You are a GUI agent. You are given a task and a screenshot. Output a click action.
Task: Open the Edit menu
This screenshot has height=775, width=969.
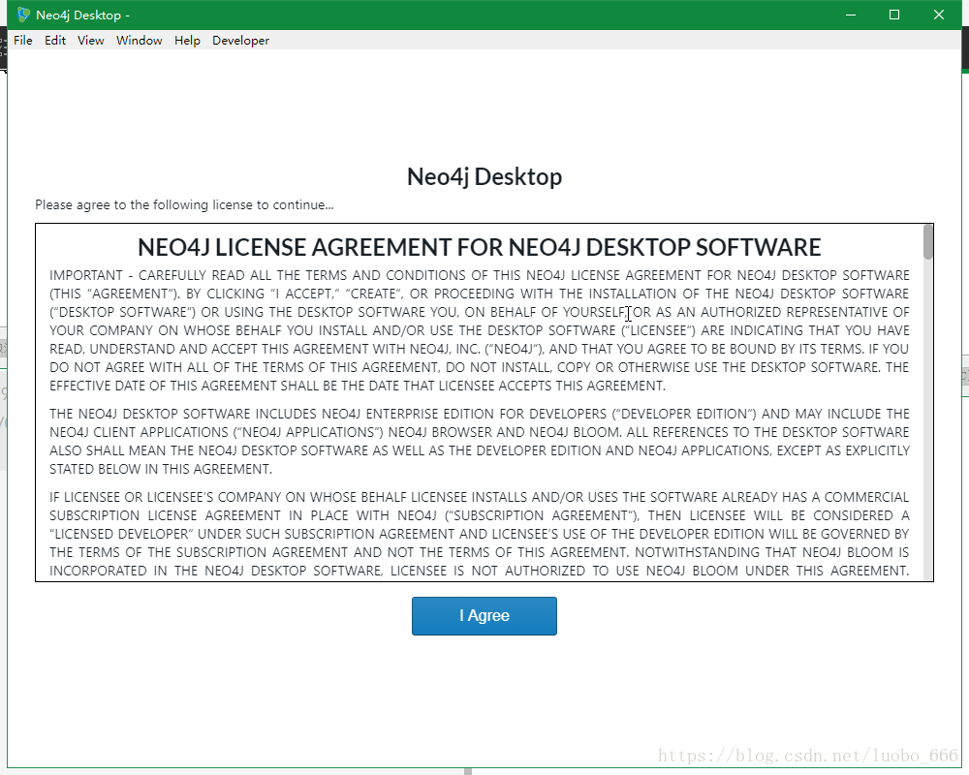tap(55, 40)
